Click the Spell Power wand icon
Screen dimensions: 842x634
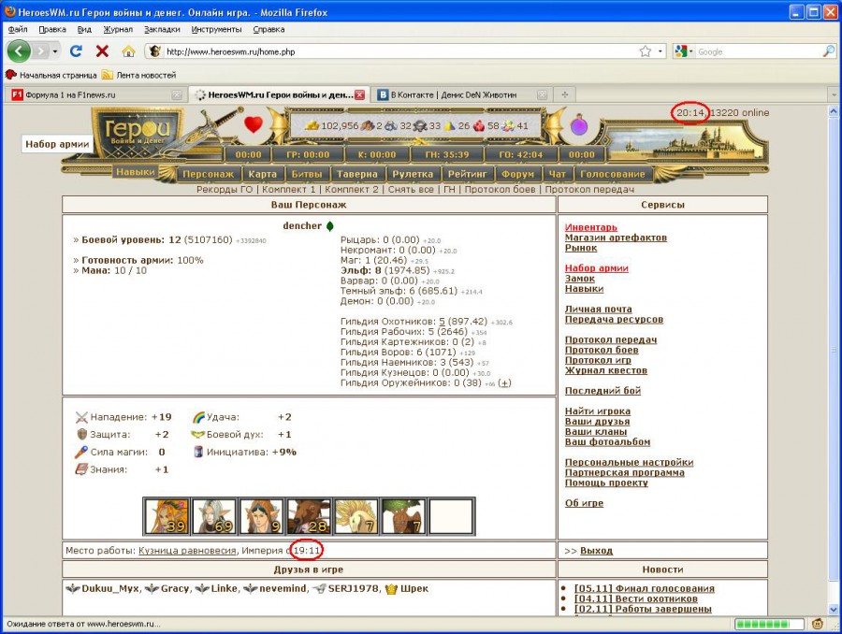[x=81, y=452]
